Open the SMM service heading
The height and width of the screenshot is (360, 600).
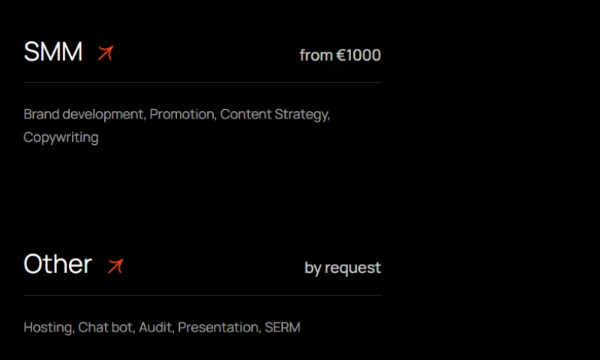[x=52, y=52]
